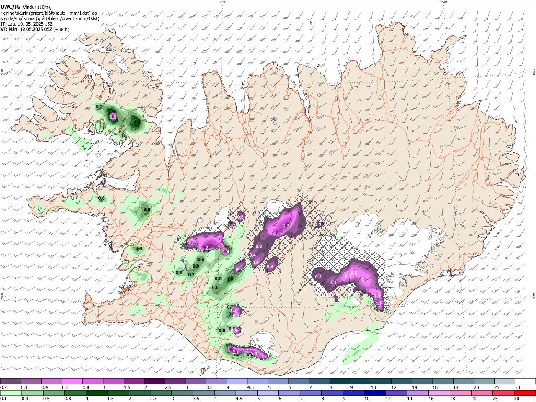Click the 0.6 value on Snæfellsnes peninsula
The height and width of the screenshot is (402, 536).
point(101,198)
